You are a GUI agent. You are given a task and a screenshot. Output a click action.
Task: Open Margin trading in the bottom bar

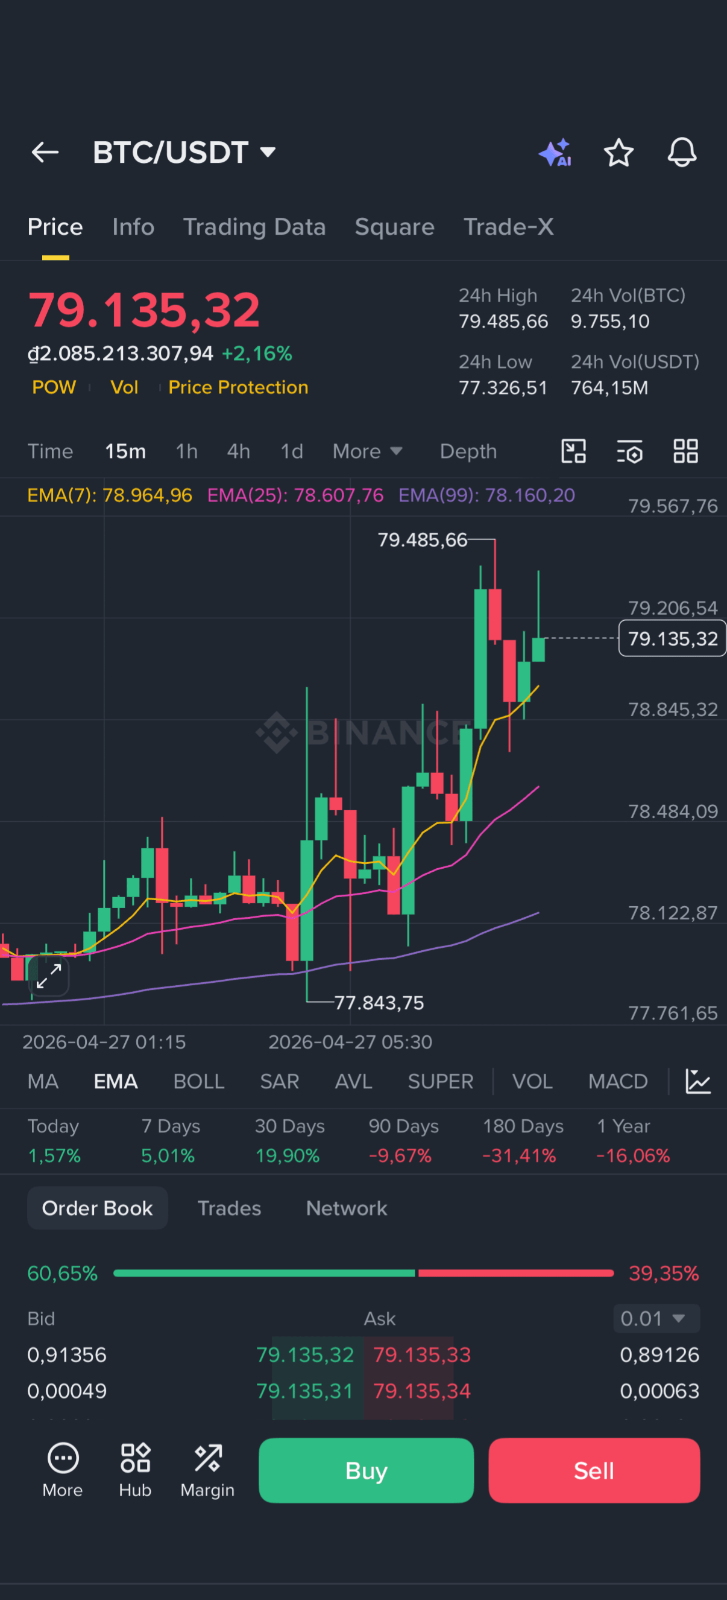tap(207, 1470)
